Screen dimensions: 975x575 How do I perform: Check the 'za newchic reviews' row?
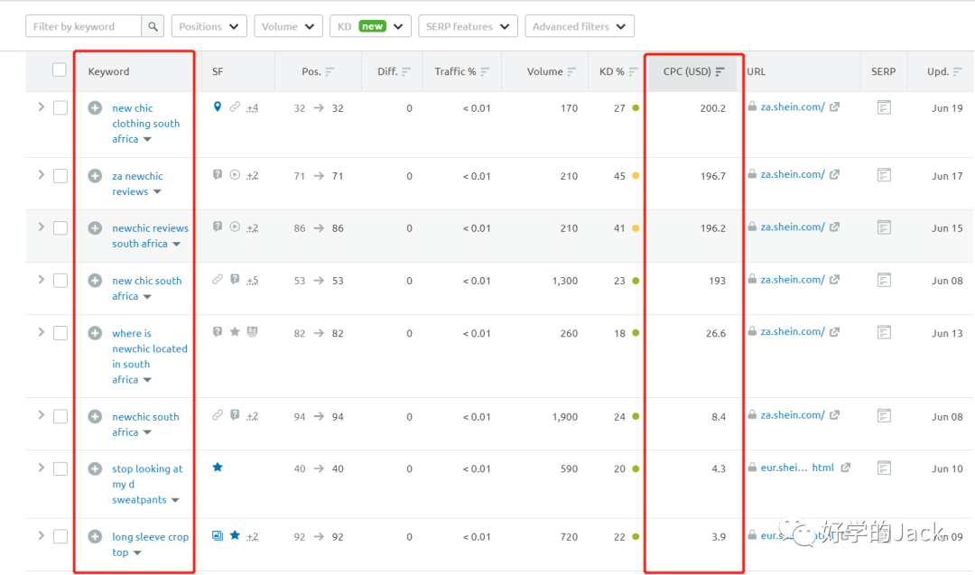pyautogui.click(x=60, y=176)
